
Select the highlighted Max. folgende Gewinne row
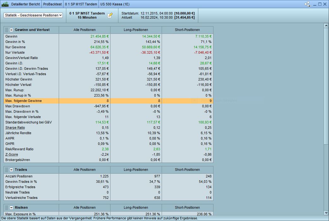(109, 101)
